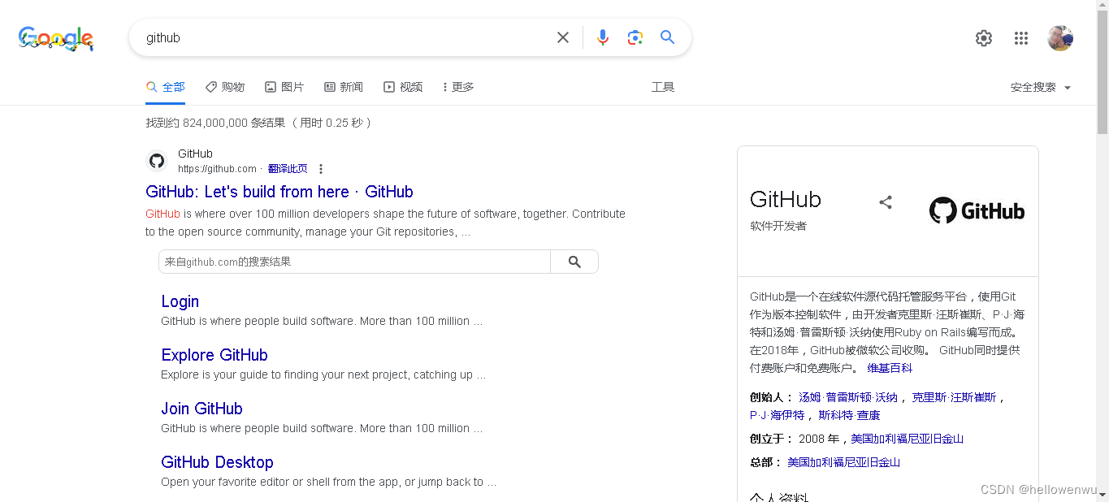Screen dimensions: 1109x502
Task: Switch to the 新闻 tab
Action: pyautogui.click(x=344, y=87)
